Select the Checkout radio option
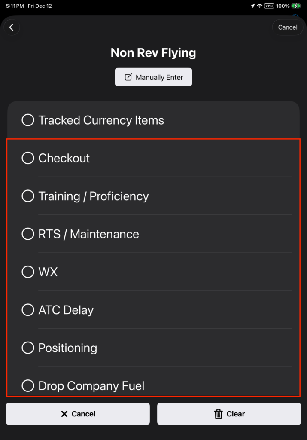 click(28, 158)
